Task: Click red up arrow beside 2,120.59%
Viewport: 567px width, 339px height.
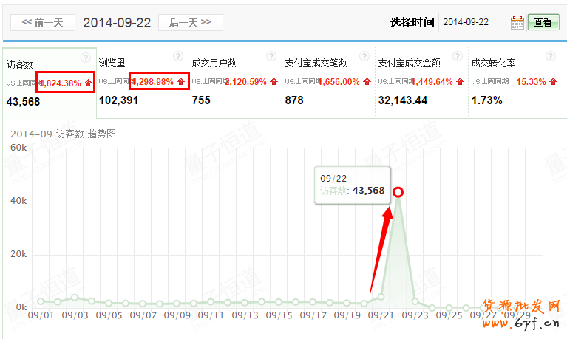Action: [x=274, y=82]
